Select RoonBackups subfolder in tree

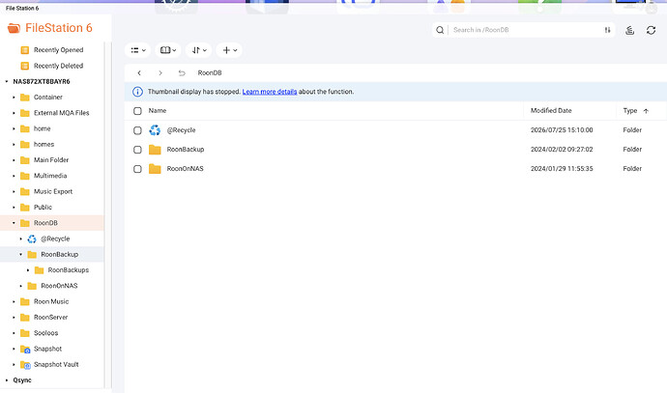pos(69,269)
